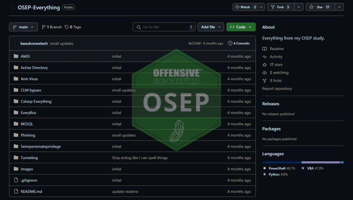Open the AMSI folder name

coord(25,56)
